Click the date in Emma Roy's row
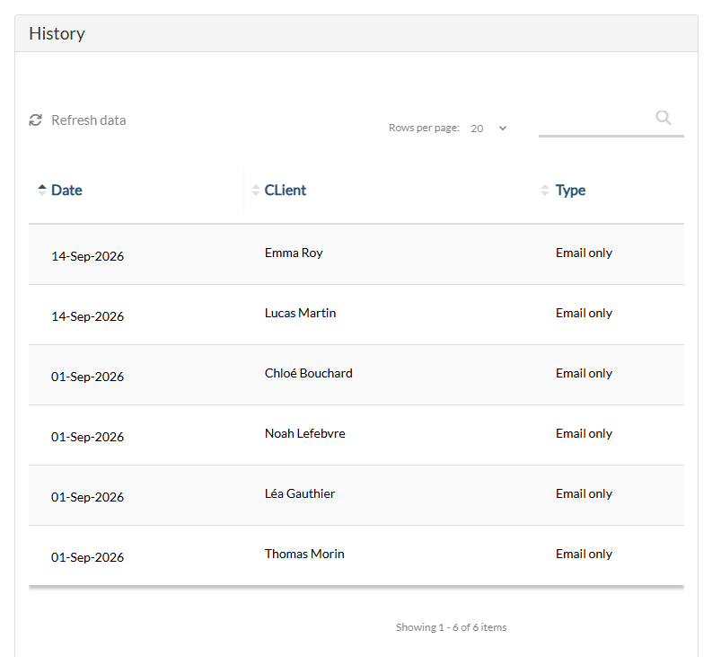The width and height of the screenshot is (712, 657). click(87, 256)
